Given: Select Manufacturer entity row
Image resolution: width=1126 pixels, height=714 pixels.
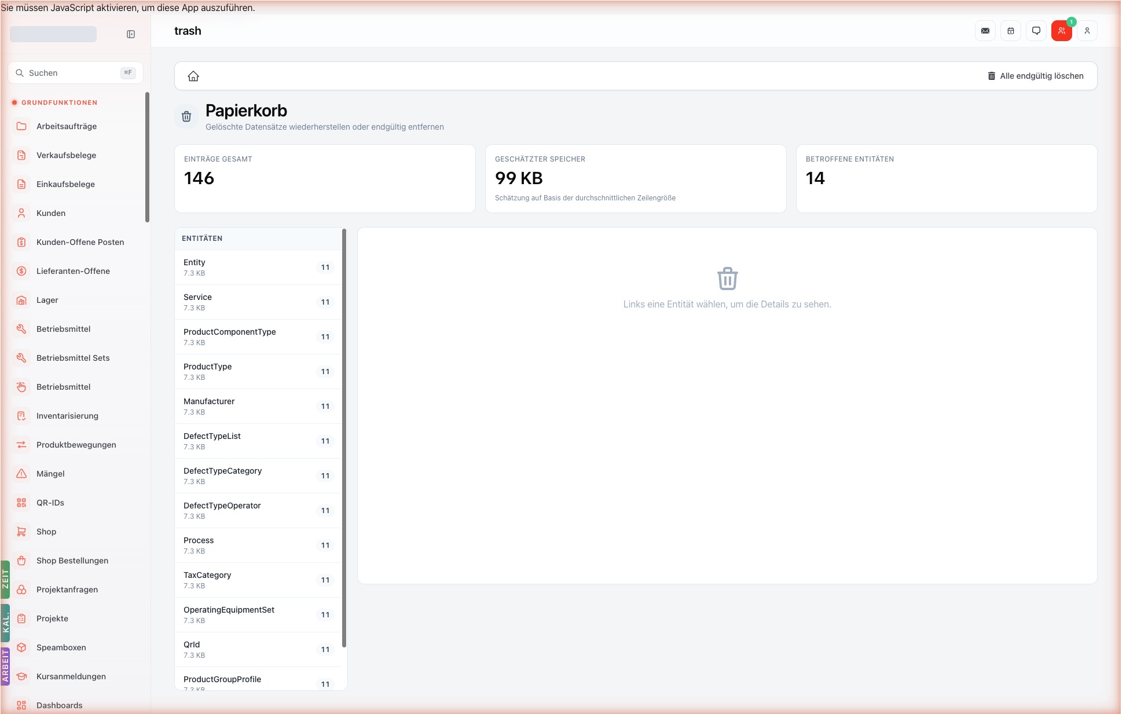Looking at the screenshot, I should click(x=258, y=406).
